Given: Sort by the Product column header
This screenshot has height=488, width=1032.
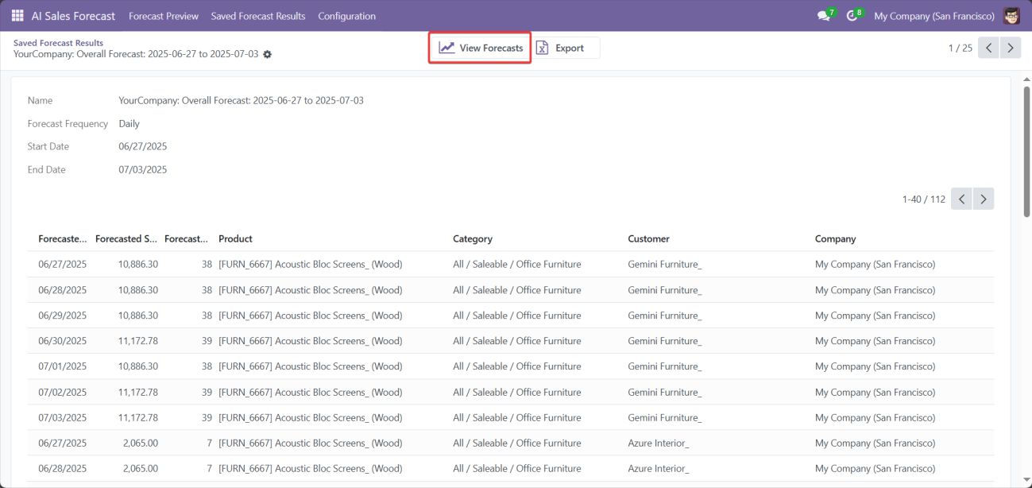Looking at the screenshot, I should (235, 238).
